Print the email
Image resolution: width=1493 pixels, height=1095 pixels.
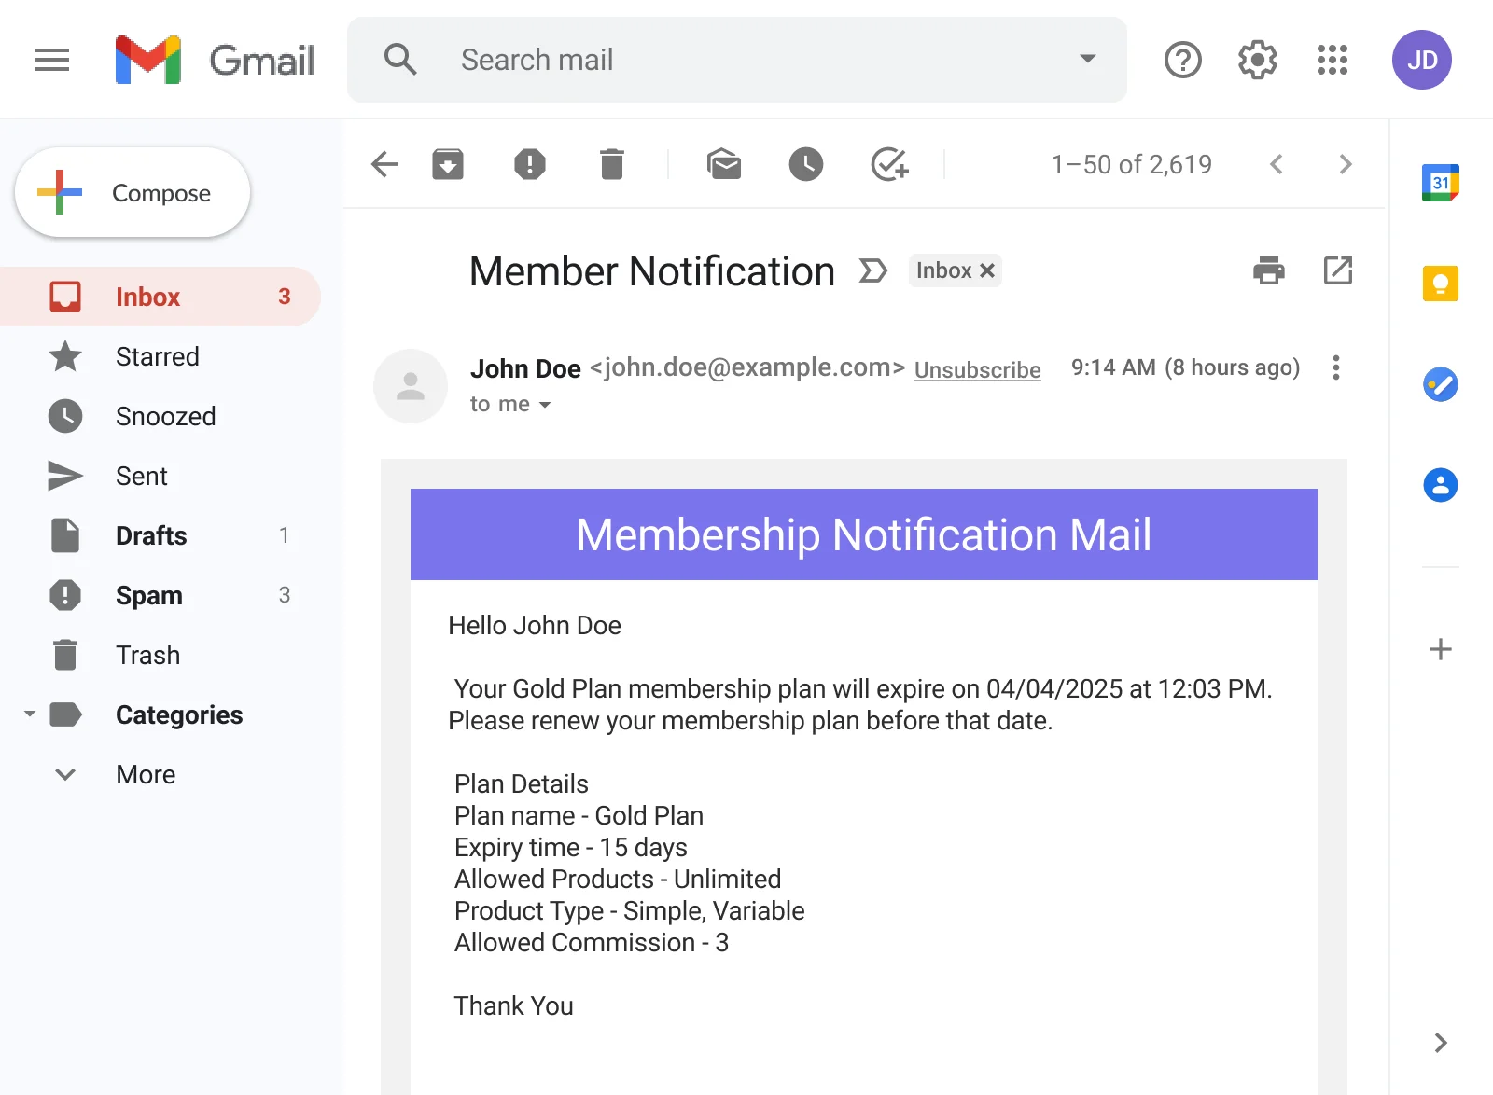(x=1267, y=271)
